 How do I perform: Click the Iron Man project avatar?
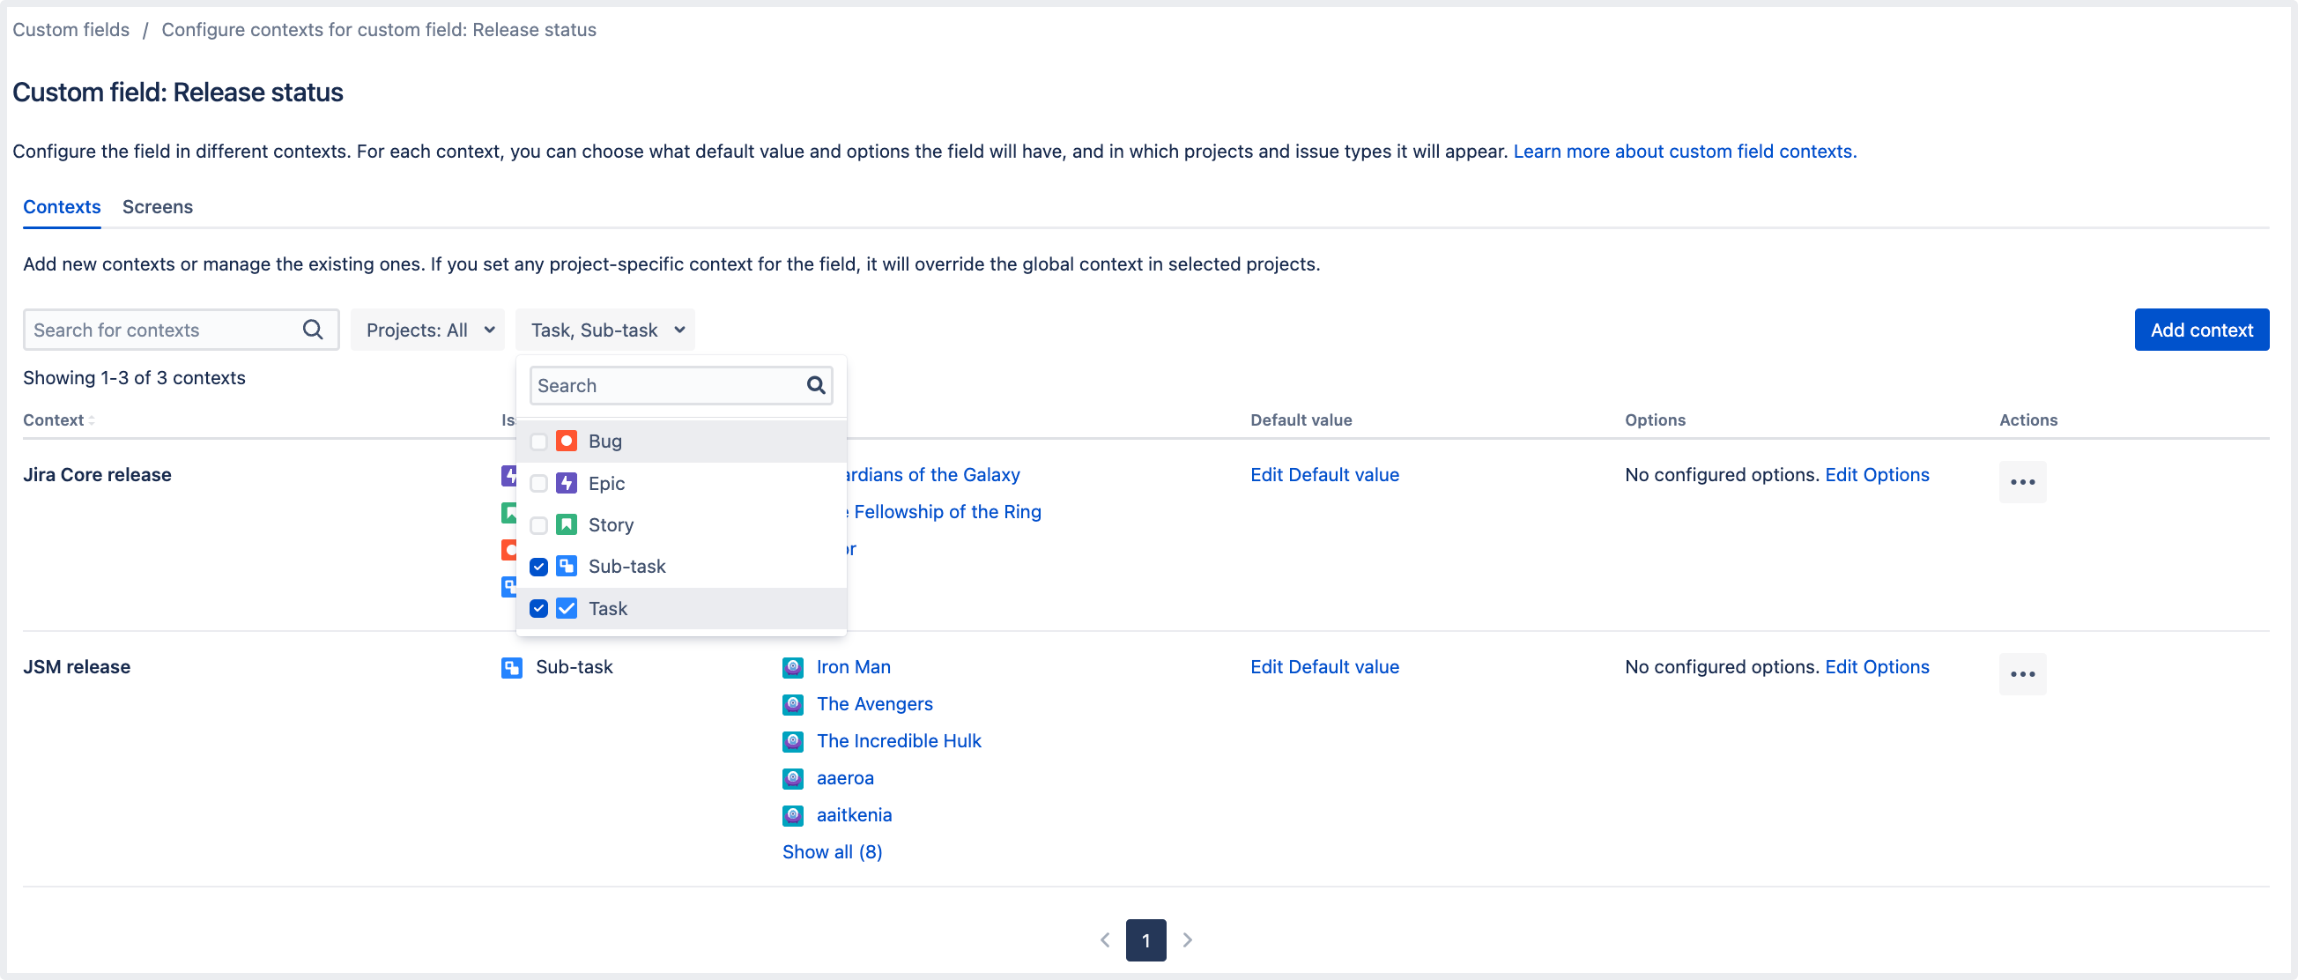point(793,667)
